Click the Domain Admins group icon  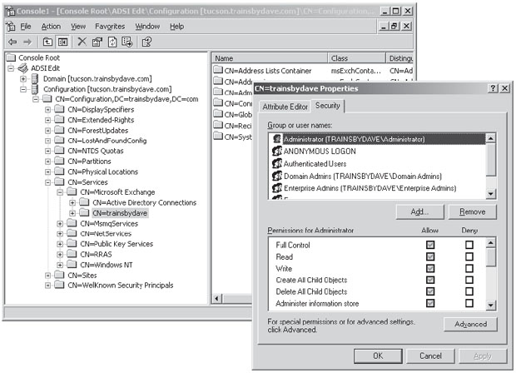tap(277, 176)
